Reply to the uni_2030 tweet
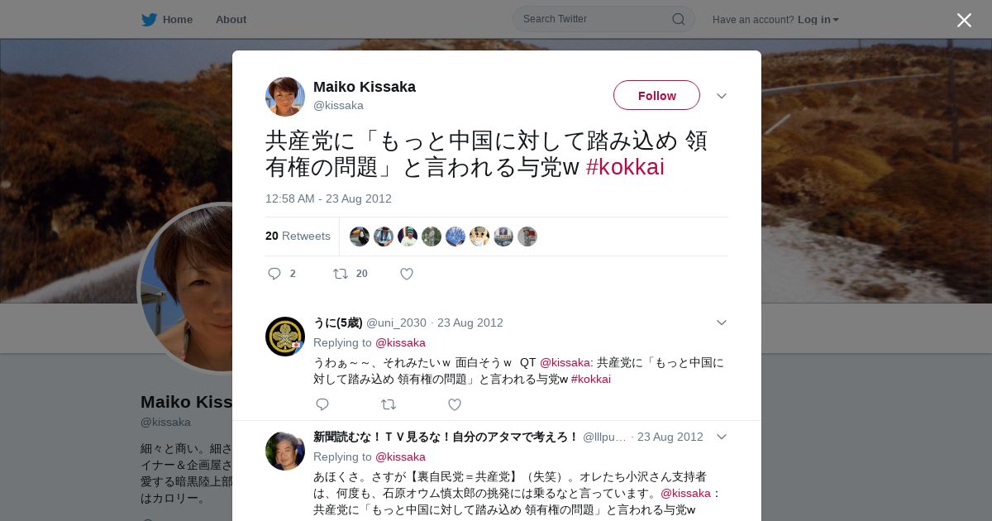 [x=322, y=404]
